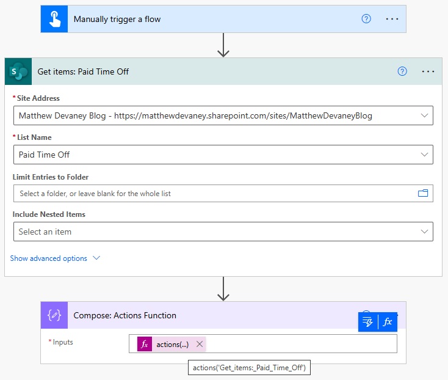Open help for Get items: Paid Time Off

(402, 71)
